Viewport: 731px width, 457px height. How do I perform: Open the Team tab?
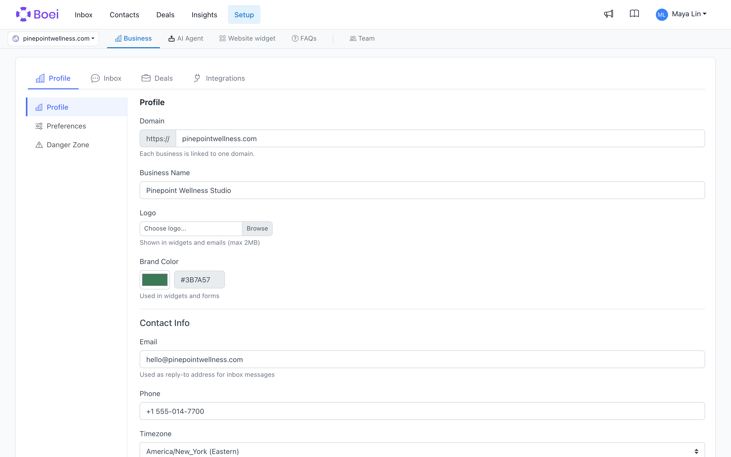point(362,39)
